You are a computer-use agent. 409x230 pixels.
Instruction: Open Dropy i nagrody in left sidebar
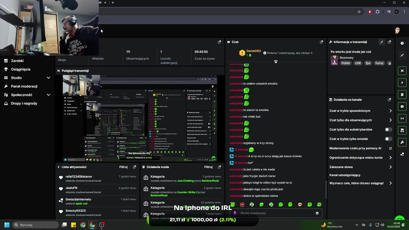[24, 103]
